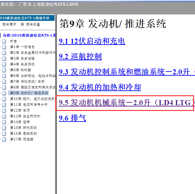Screen dimensions: 195x194
Task: Click the page icon beside 第4章 车身系统
Action: pos(4,64)
